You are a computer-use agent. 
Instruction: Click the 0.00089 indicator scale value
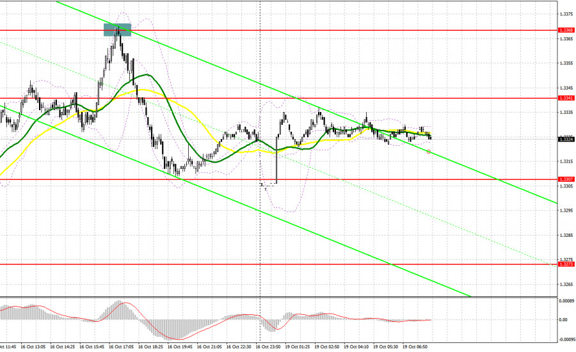pos(566,301)
